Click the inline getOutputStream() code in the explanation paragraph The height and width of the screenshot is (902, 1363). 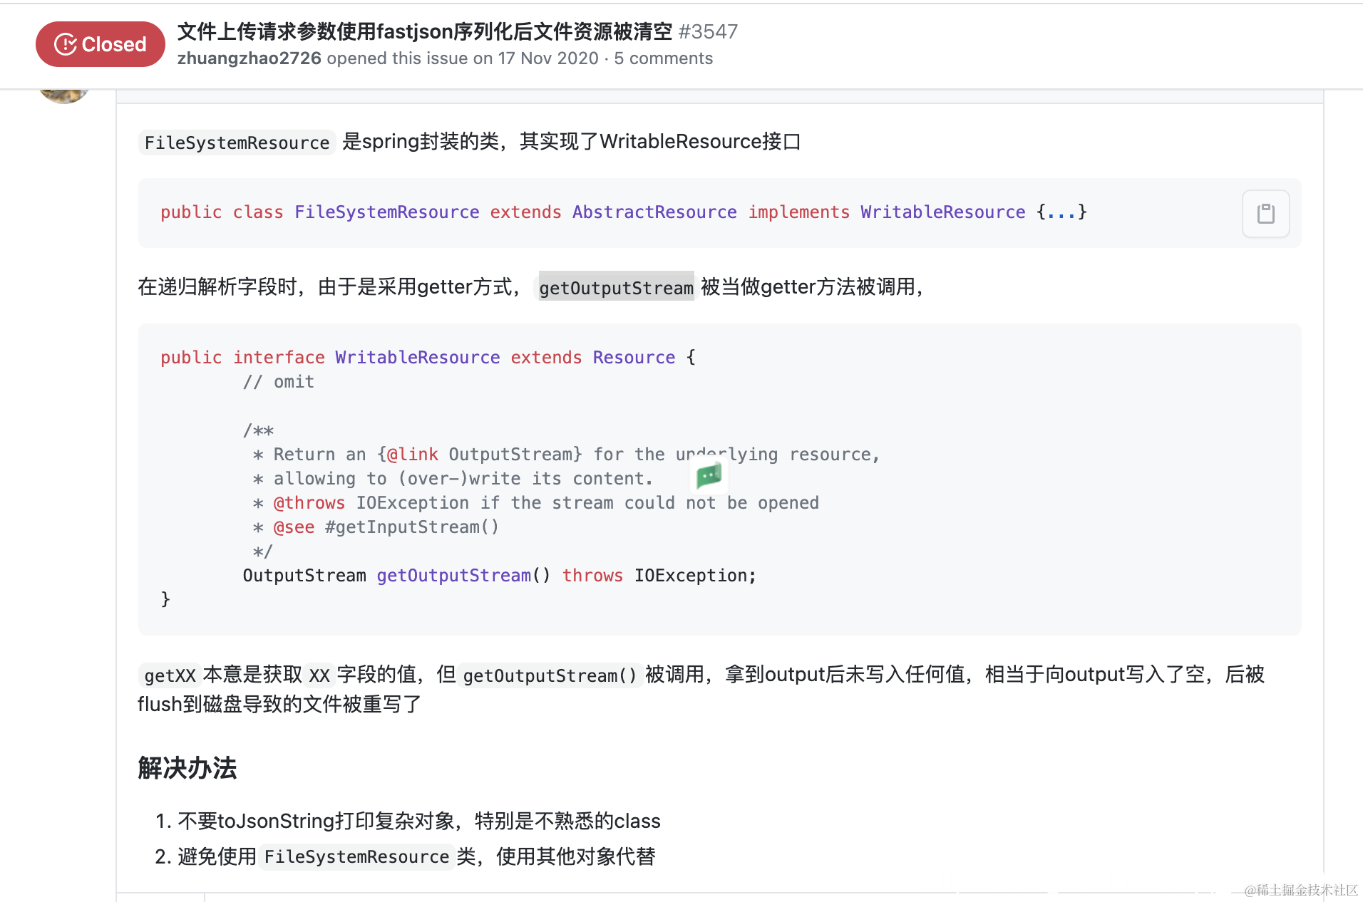(x=550, y=675)
